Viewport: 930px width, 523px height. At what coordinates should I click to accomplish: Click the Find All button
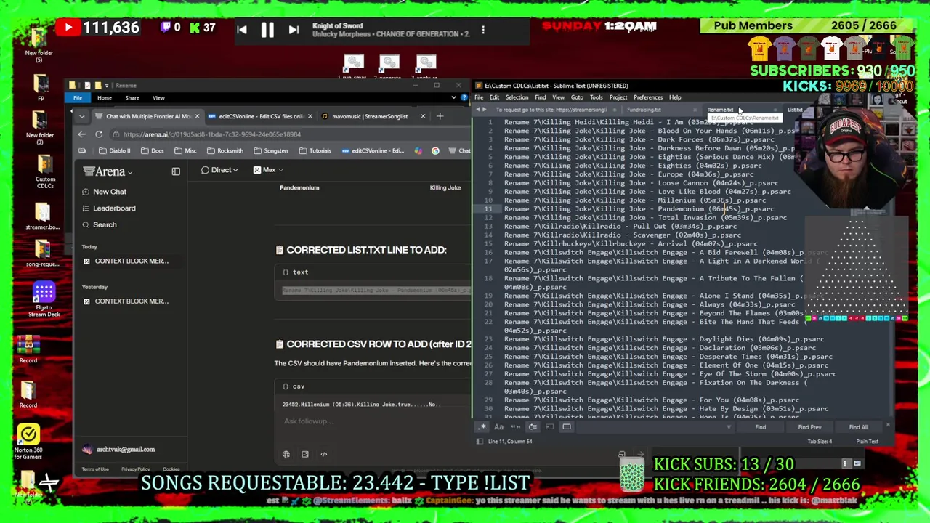(858, 427)
